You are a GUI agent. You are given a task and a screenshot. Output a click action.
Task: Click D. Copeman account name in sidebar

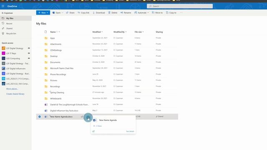coord(8,13)
